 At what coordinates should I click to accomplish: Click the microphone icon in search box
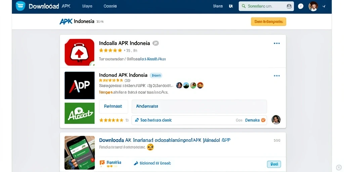click(289, 6)
